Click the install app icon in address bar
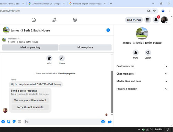 point(149,11)
